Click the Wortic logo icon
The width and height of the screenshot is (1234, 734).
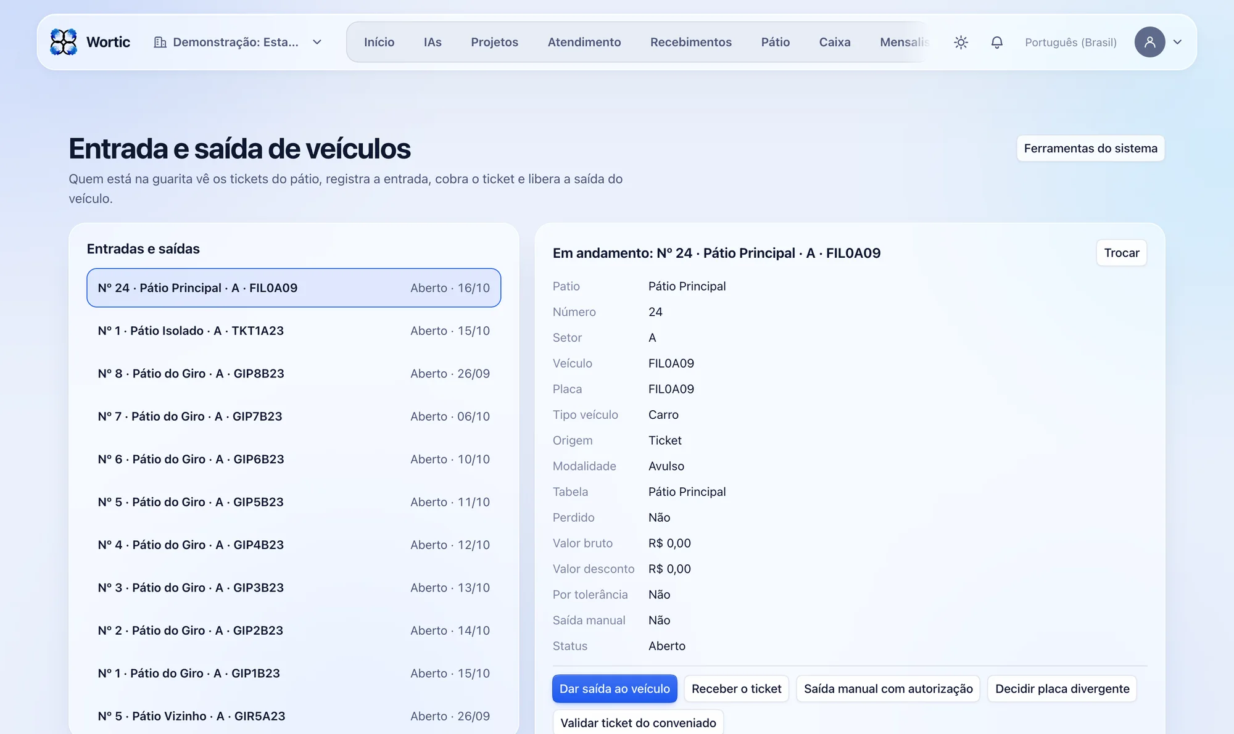coord(64,42)
